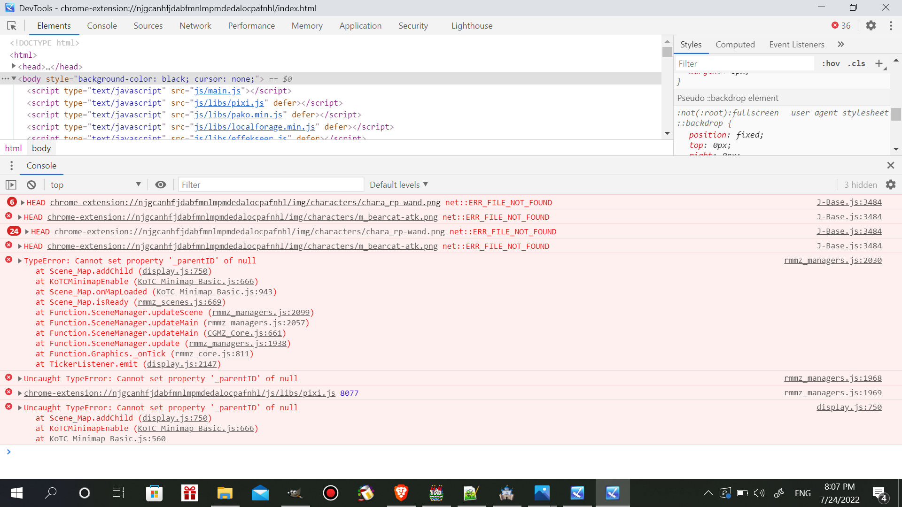Open the Computed styles tab
Screen dimensions: 902x507
point(735,45)
